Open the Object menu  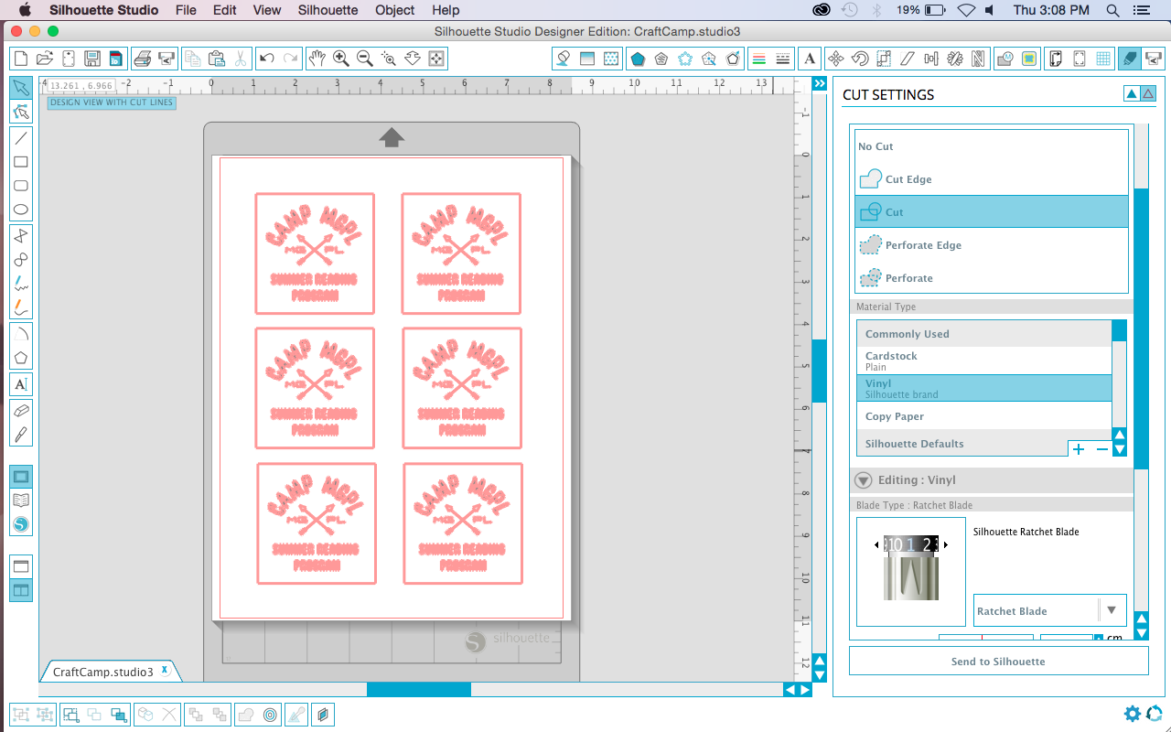[x=395, y=10]
